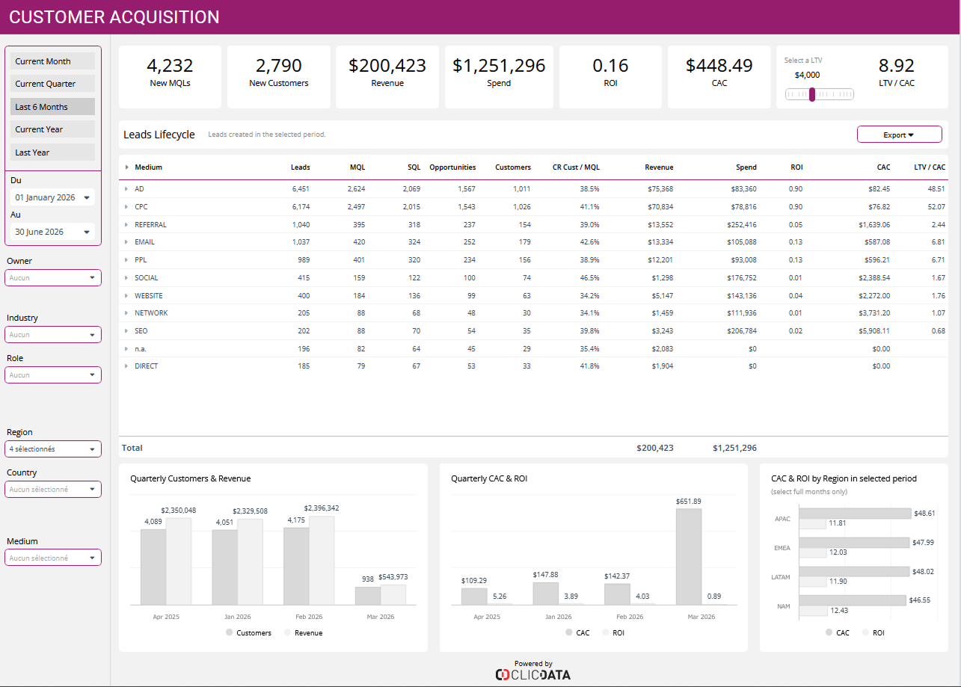Image resolution: width=961 pixels, height=687 pixels.
Task: Open the Industry filter dropdown
Action: (x=53, y=334)
